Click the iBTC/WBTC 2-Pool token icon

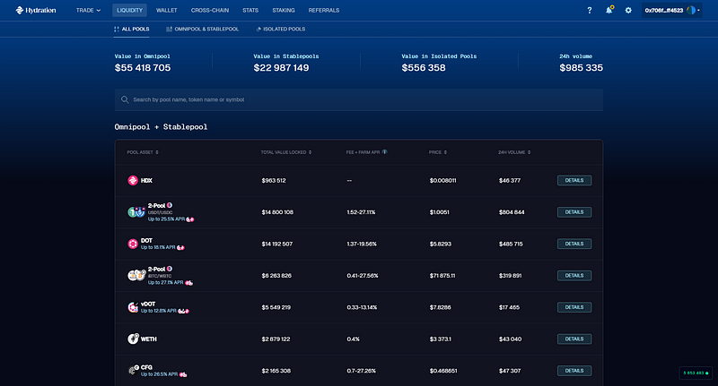[x=136, y=276]
